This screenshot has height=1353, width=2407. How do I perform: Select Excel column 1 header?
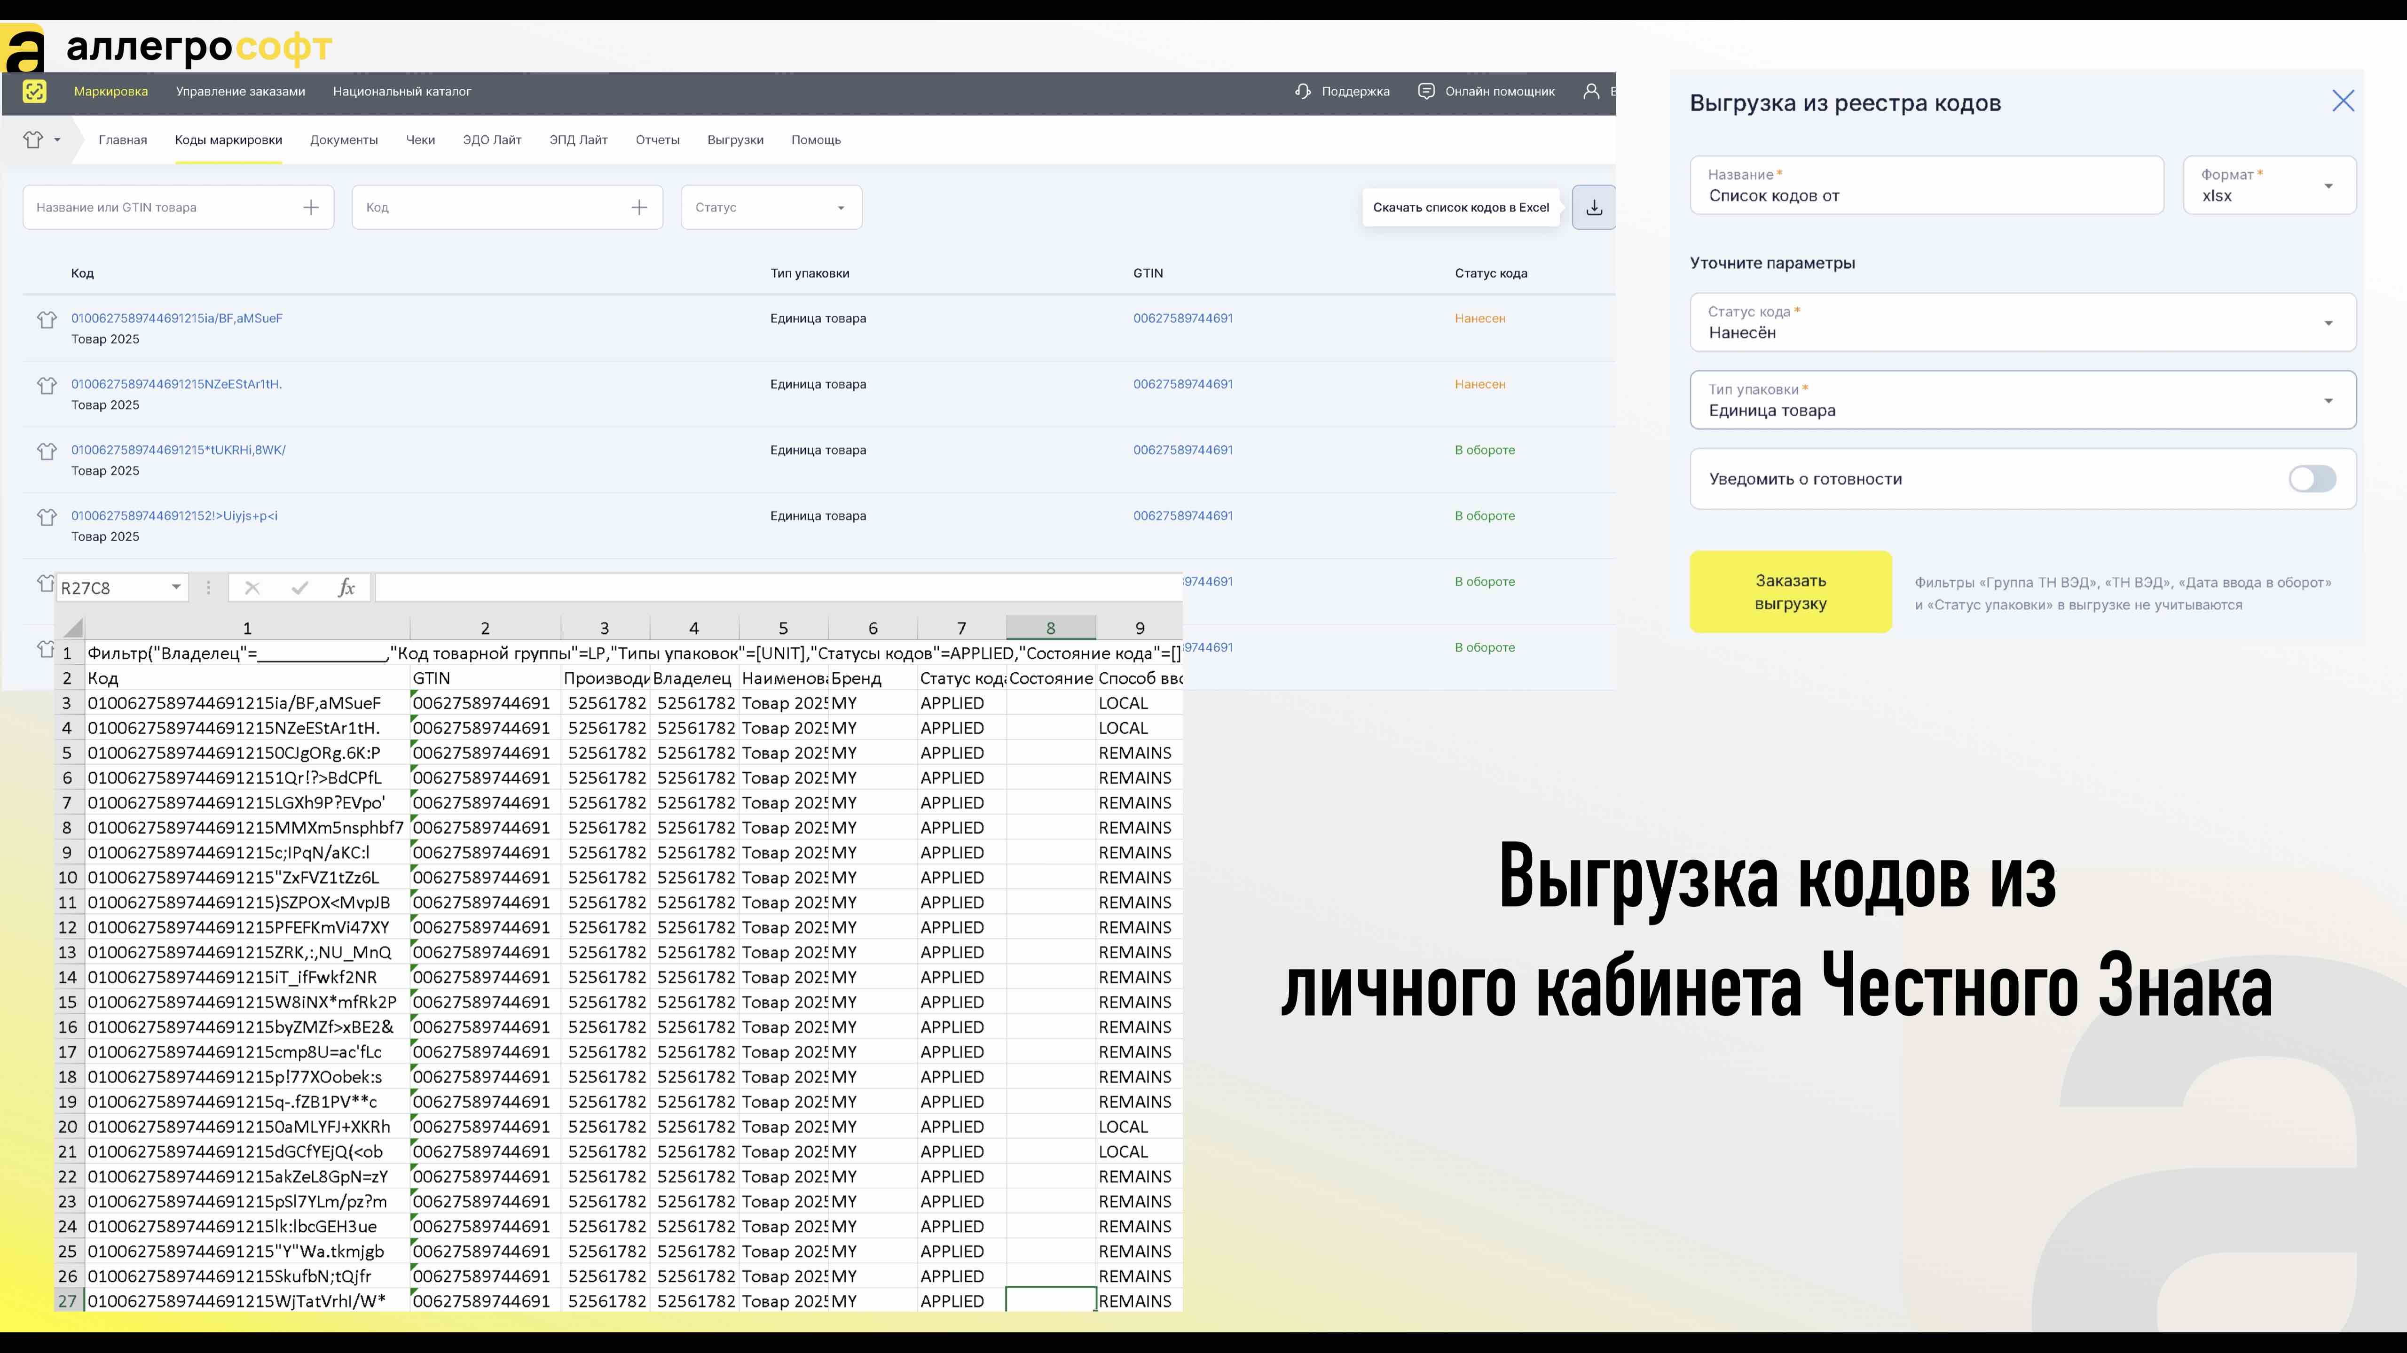[247, 628]
